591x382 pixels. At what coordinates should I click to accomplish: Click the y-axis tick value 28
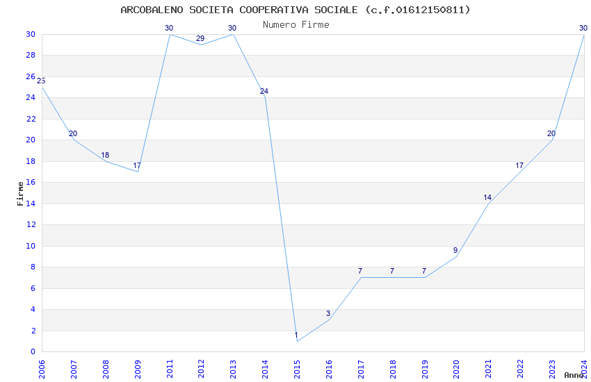(x=31, y=55)
